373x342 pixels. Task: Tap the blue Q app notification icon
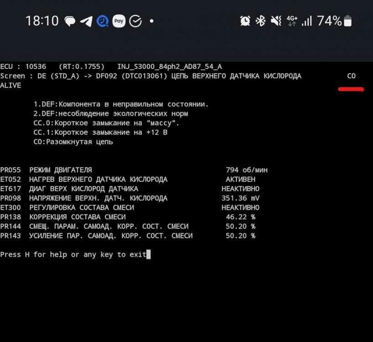pos(103,21)
